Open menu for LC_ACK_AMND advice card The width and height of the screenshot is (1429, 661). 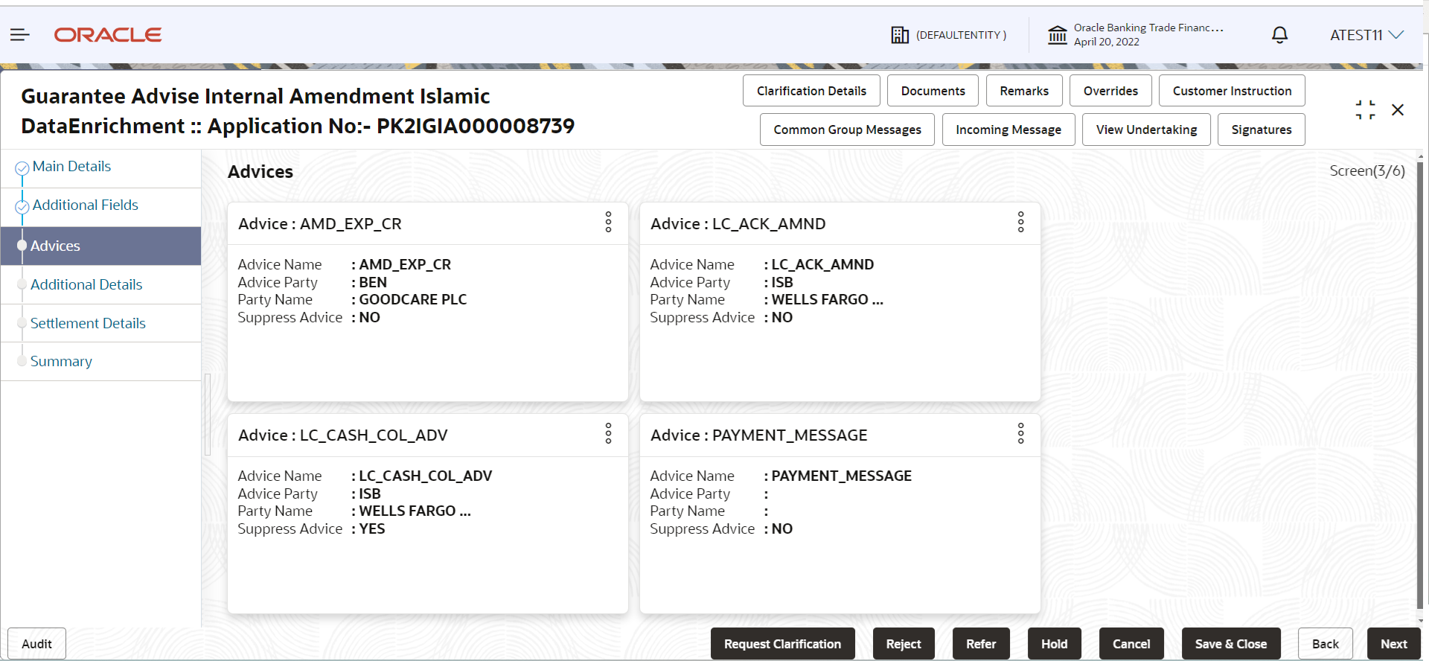click(1020, 222)
